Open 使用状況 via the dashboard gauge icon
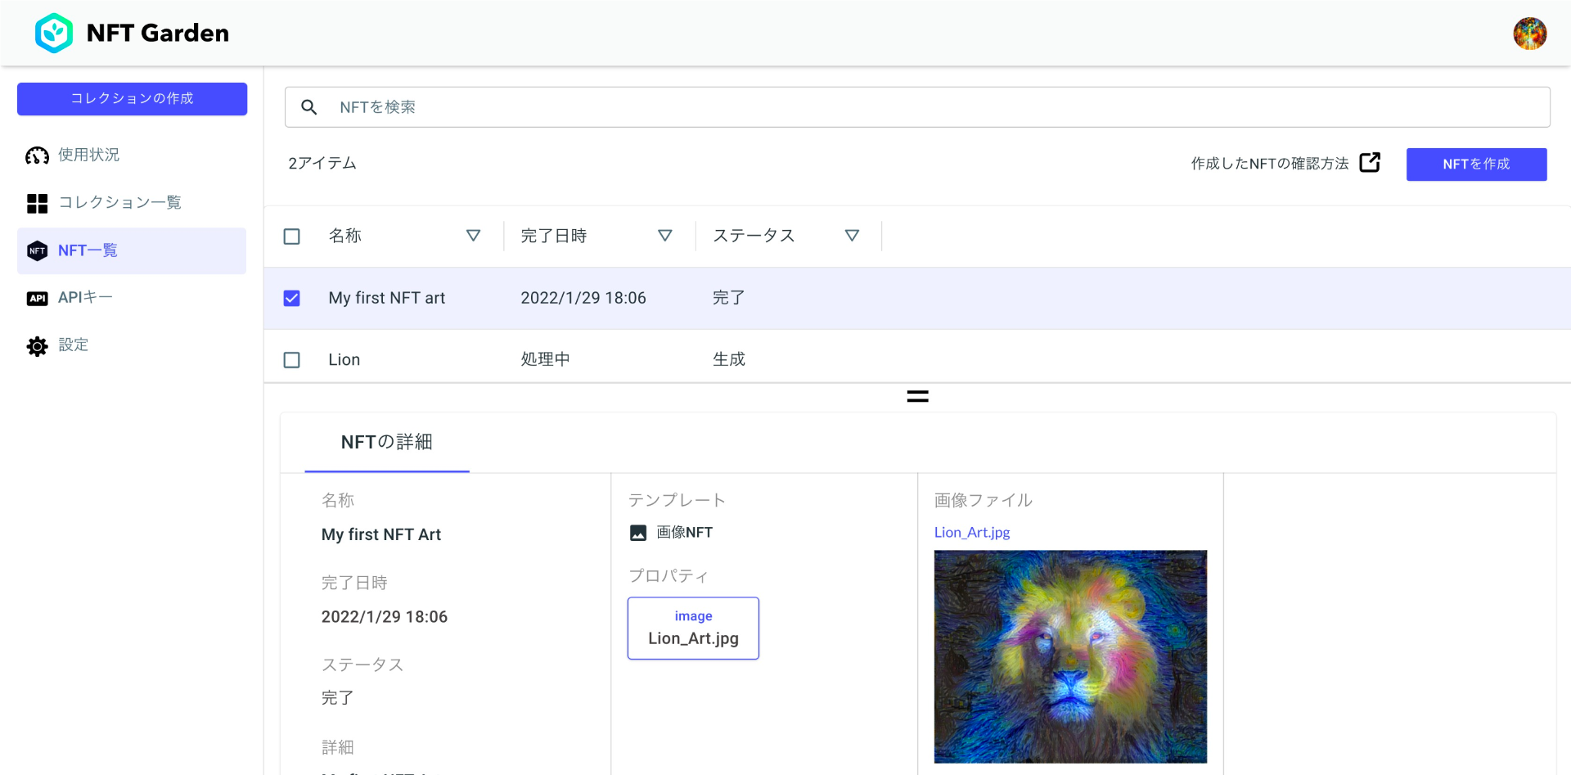The image size is (1571, 775). [x=37, y=155]
